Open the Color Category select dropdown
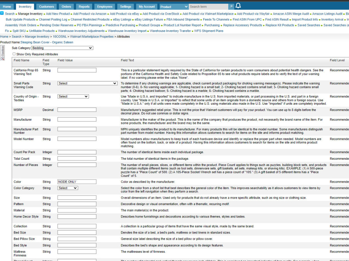349x261 pixels. click(x=68, y=188)
